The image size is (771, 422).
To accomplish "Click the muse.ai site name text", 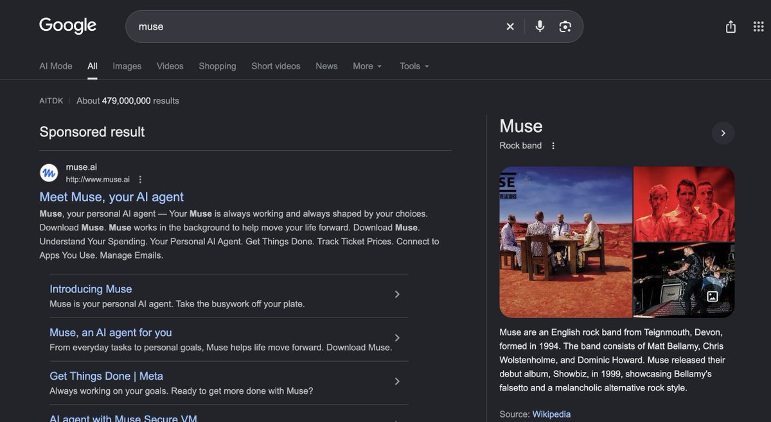I will click(x=82, y=167).
